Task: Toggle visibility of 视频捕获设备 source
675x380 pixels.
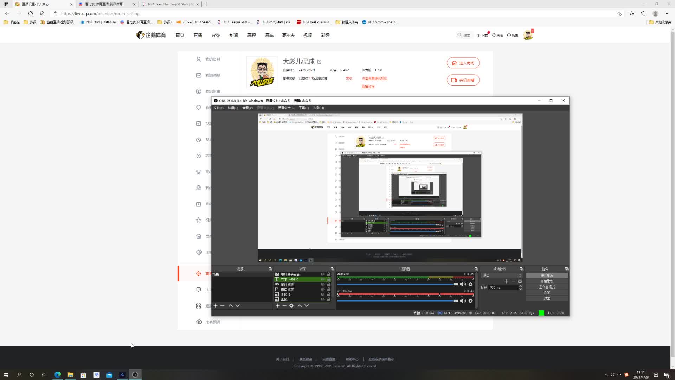Action: click(322, 274)
